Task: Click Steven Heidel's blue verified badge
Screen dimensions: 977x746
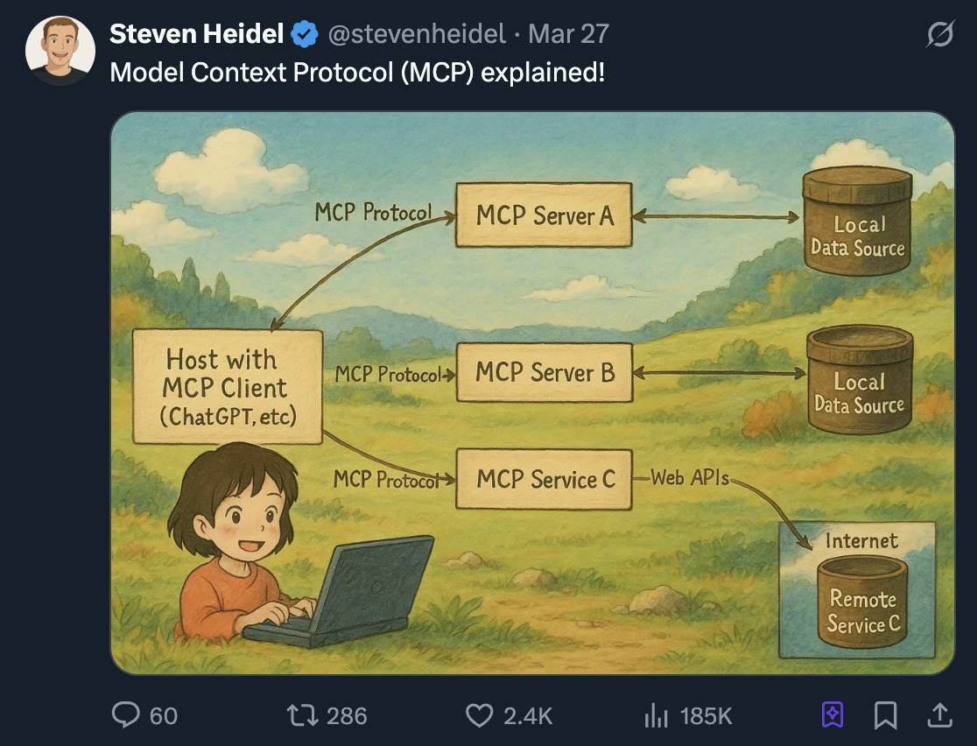Action: click(303, 34)
